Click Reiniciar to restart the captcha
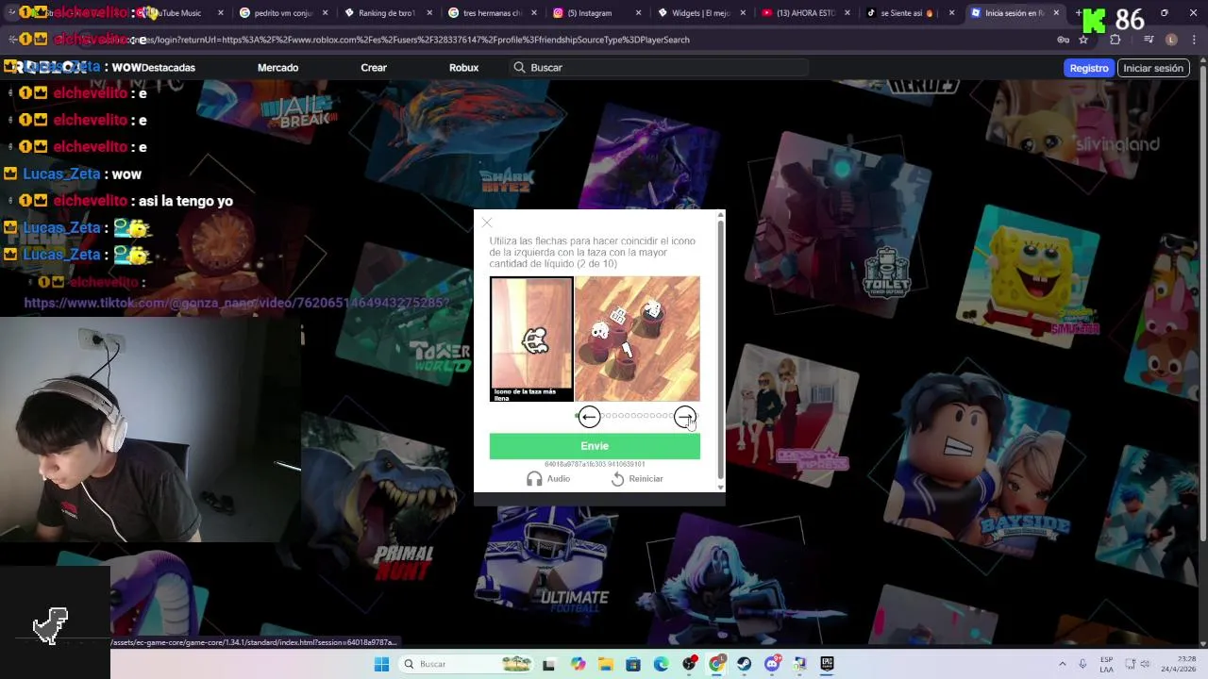Viewport: 1208px width, 679px height. click(x=637, y=479)
